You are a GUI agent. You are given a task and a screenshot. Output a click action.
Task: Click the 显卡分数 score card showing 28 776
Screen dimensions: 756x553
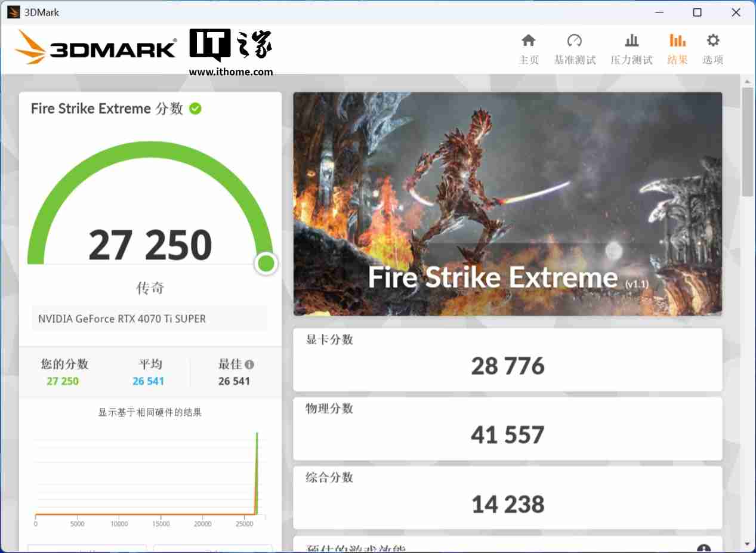tap(507, 360)
